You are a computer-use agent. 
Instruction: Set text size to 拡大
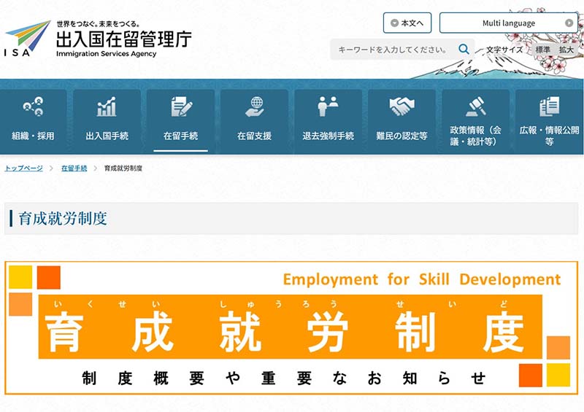coord(566,50)
